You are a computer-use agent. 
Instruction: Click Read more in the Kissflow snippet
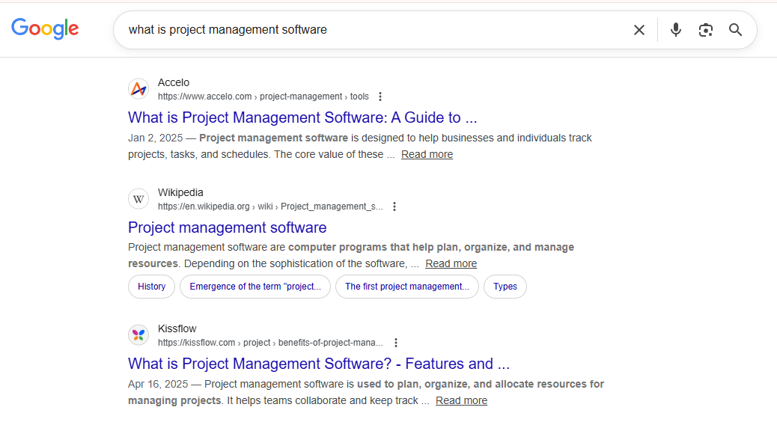point(461,400)
